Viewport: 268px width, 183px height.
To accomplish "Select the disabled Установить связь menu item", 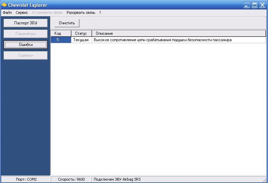I will [x=47, y=12].
